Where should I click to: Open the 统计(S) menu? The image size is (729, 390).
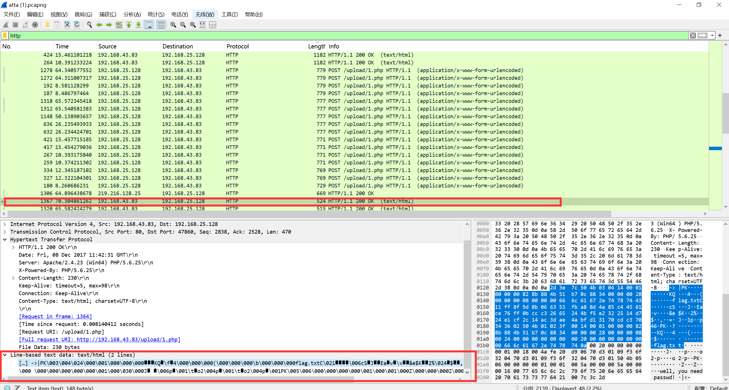point(156,15)
